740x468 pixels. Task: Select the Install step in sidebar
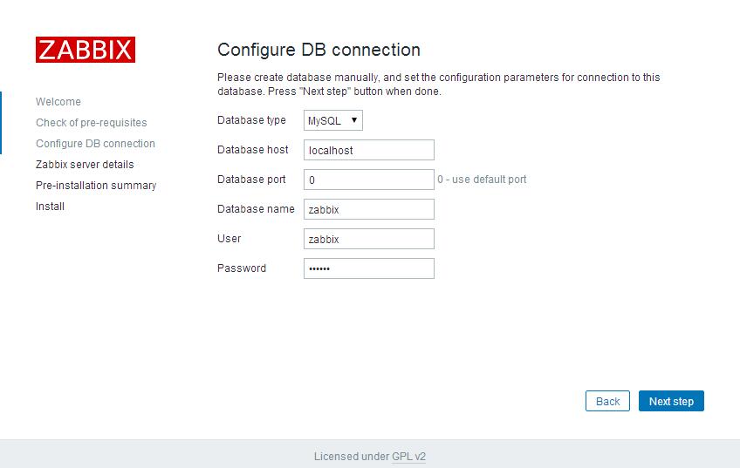click(x=50, y=207)
